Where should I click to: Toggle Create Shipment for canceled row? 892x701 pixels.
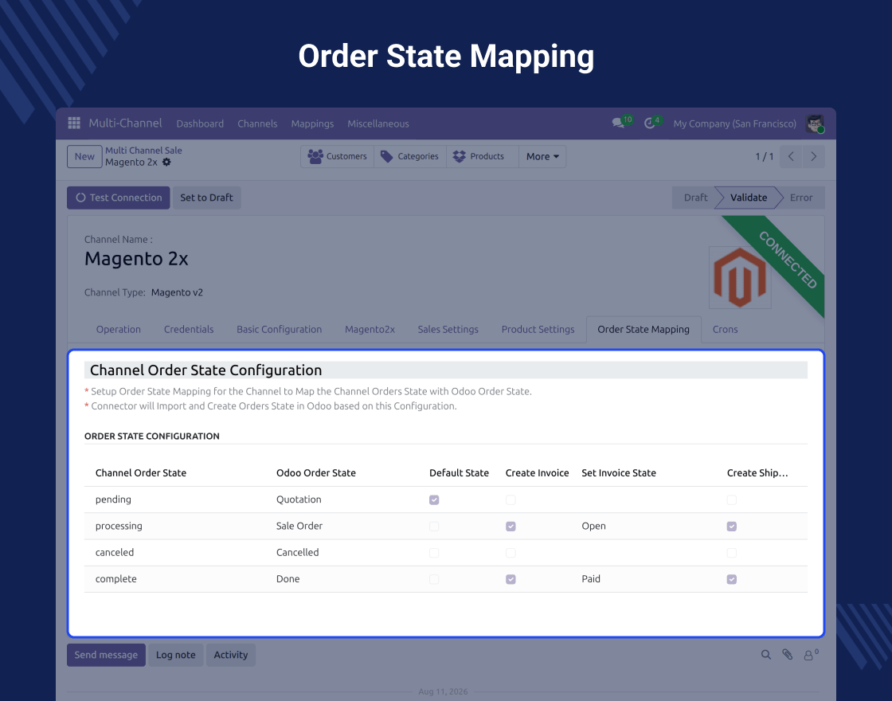[x=732, y=553]
